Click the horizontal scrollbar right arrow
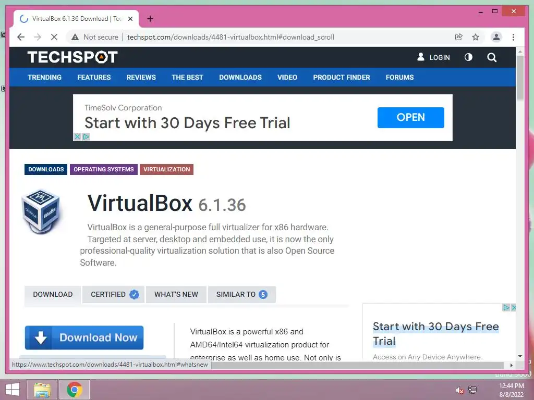Screen dimensions: 534x400 point(511,365)
